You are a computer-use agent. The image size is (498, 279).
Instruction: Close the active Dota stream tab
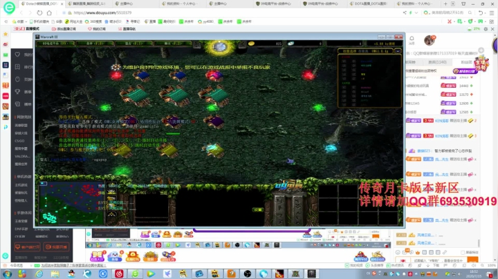point(62,4)
